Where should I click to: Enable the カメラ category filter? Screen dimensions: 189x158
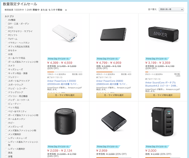pyautogui.click(x=6, y=66)
